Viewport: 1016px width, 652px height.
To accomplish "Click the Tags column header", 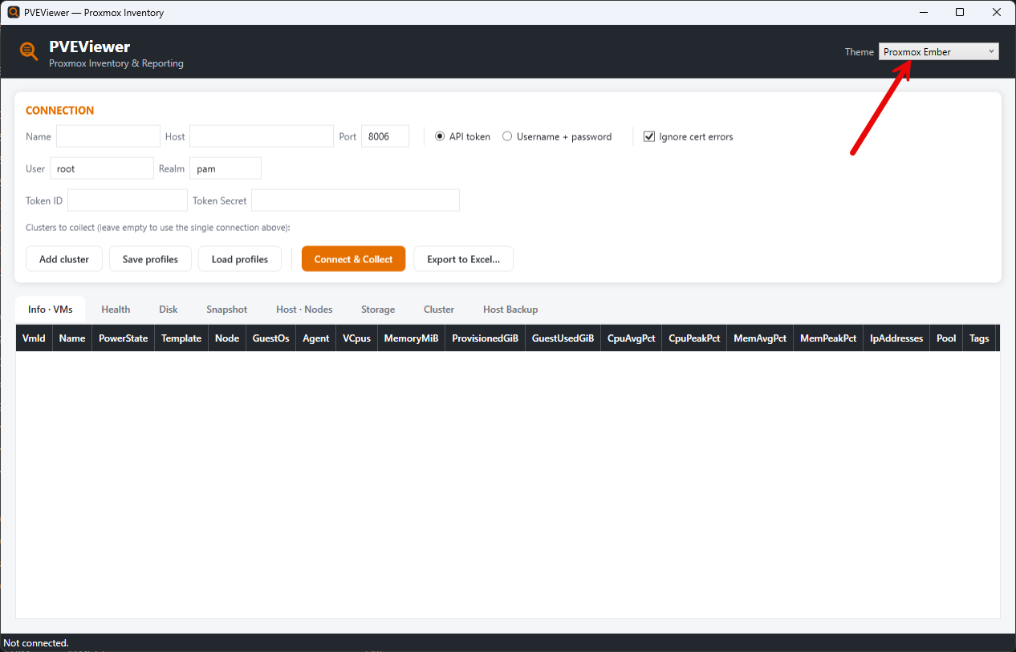I will point(980,338).
